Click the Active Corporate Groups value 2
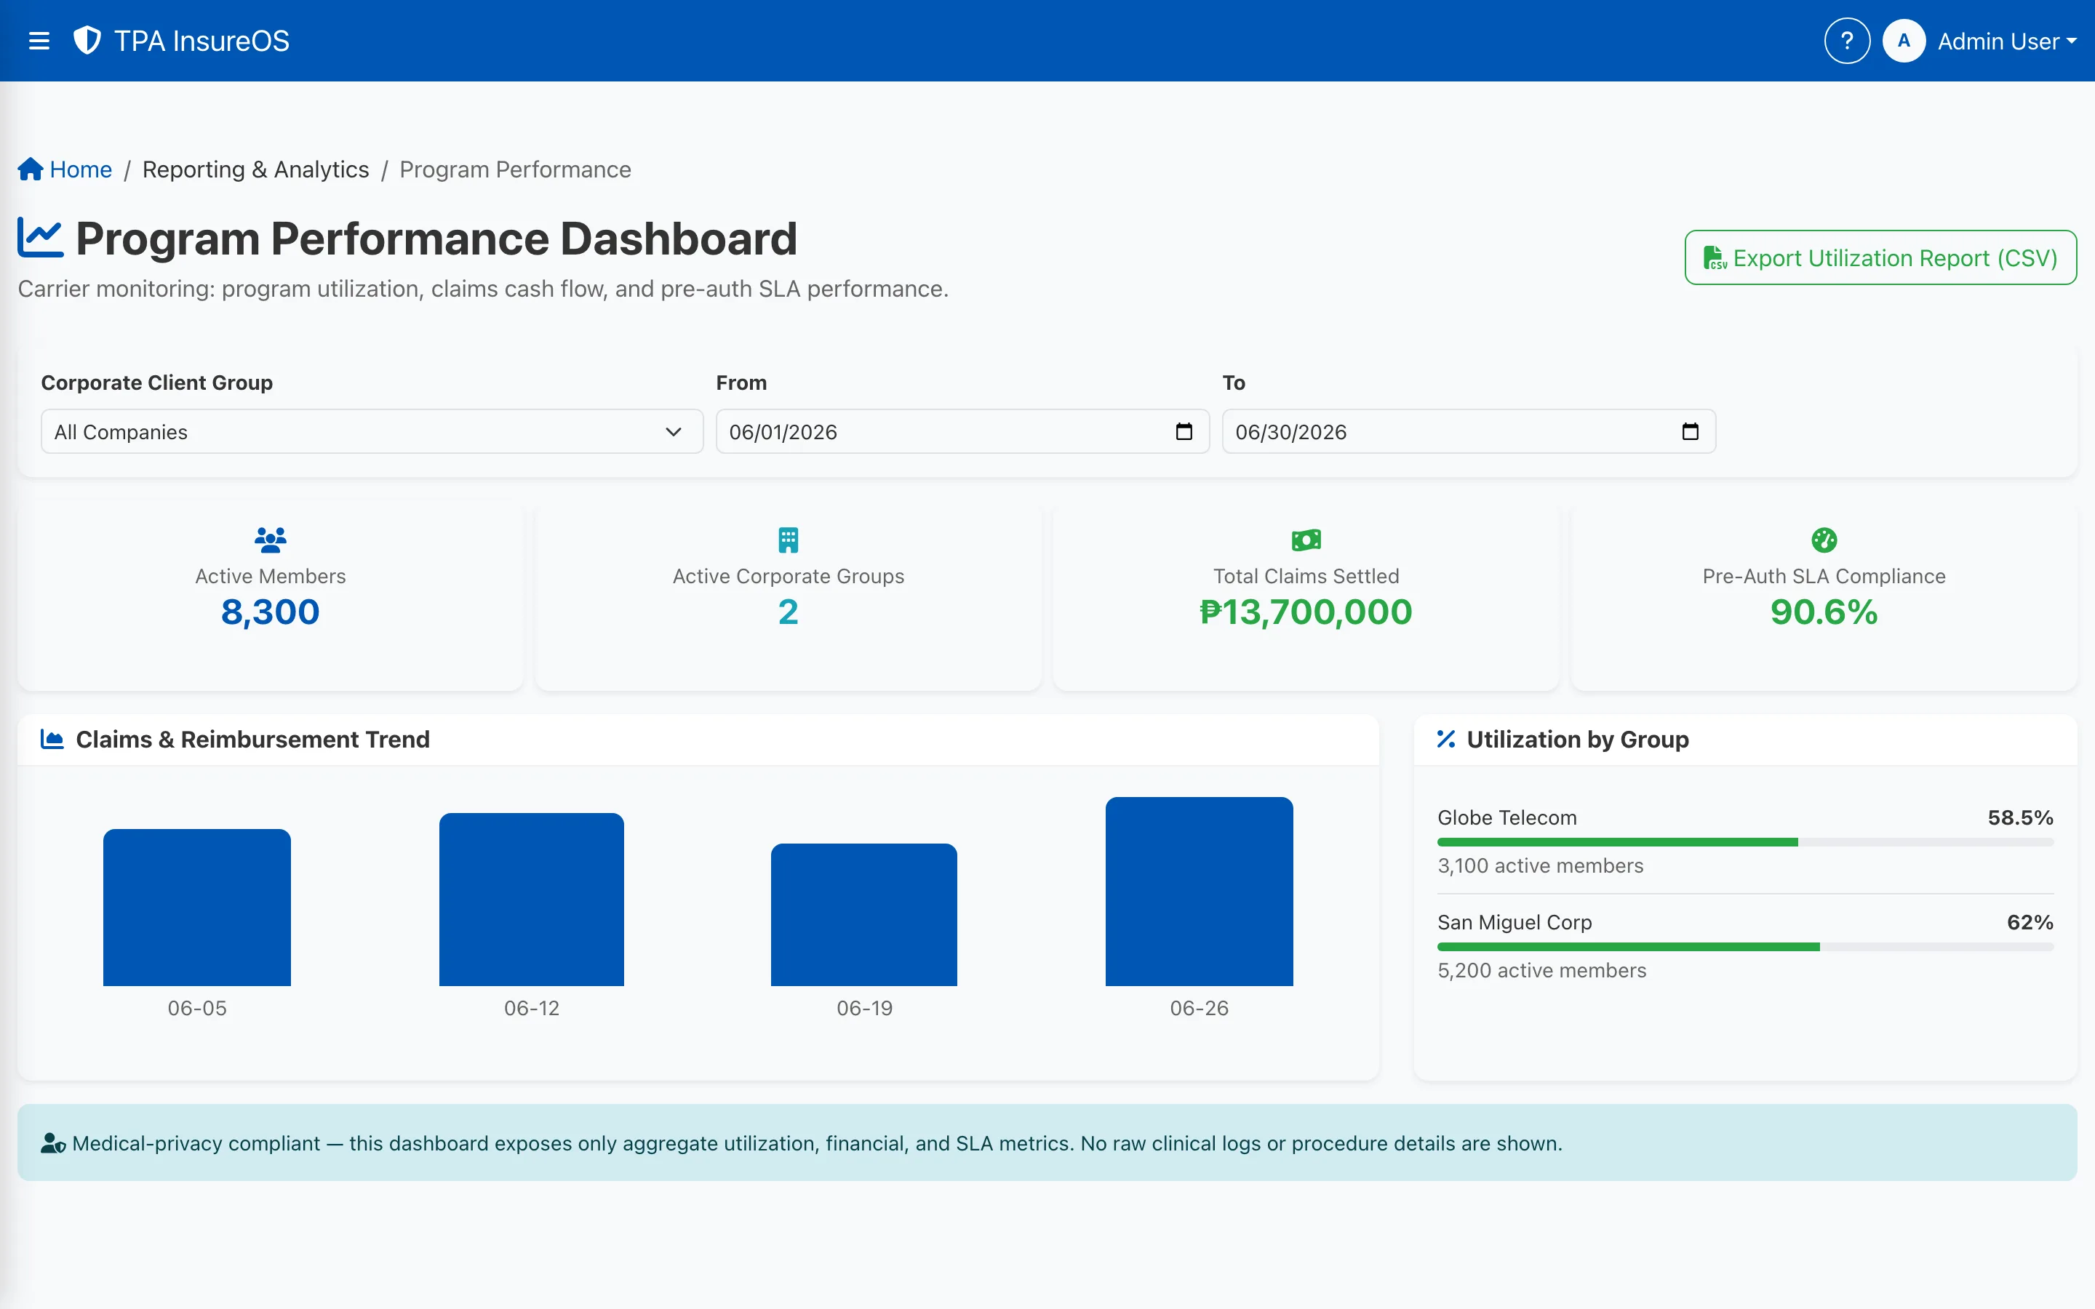 pos(788,612)
